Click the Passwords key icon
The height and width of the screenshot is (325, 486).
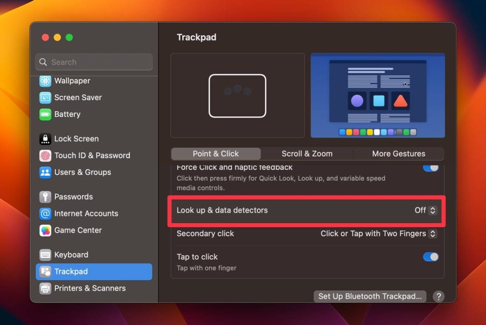pyautogui.click(x=45, y=197)
